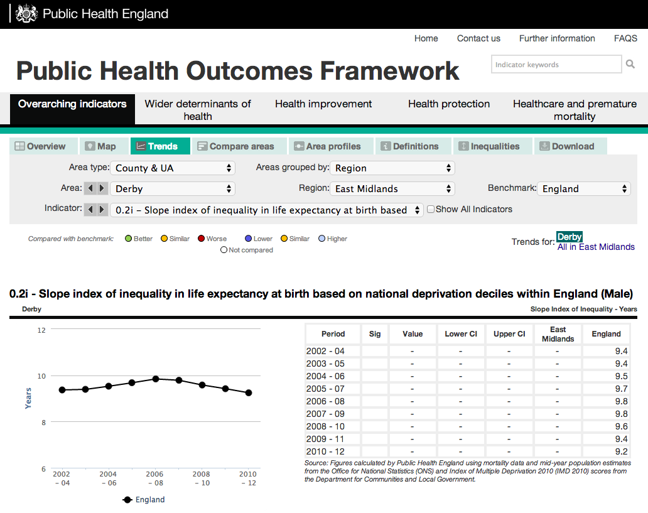Toggle the England series in chart legend

[144, 500]
